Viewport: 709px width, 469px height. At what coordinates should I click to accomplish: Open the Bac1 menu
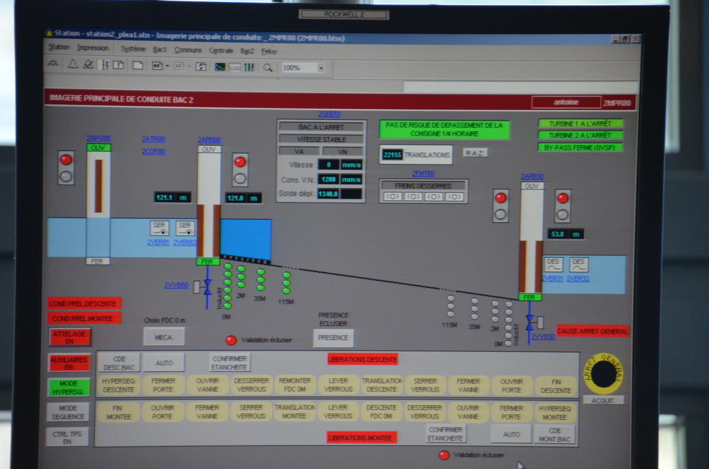click(x=160, y=50)
